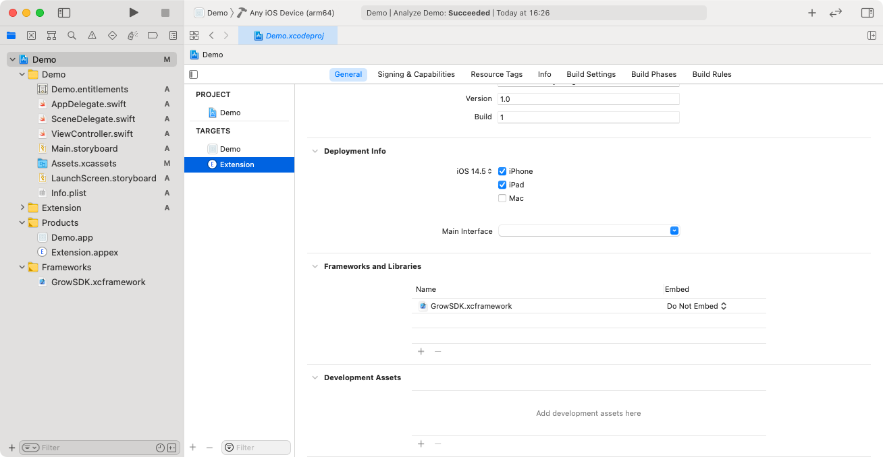Uncheck the iPad deployment checkbox
The height and width of the screenshot is (457, 883).
point(502,185)
